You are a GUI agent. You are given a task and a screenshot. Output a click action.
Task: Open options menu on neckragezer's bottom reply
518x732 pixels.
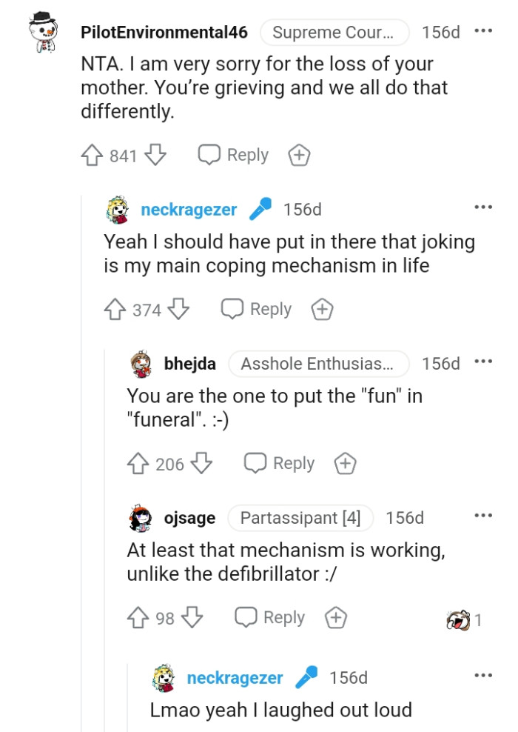pyautogui.click(x=485, y=675)
